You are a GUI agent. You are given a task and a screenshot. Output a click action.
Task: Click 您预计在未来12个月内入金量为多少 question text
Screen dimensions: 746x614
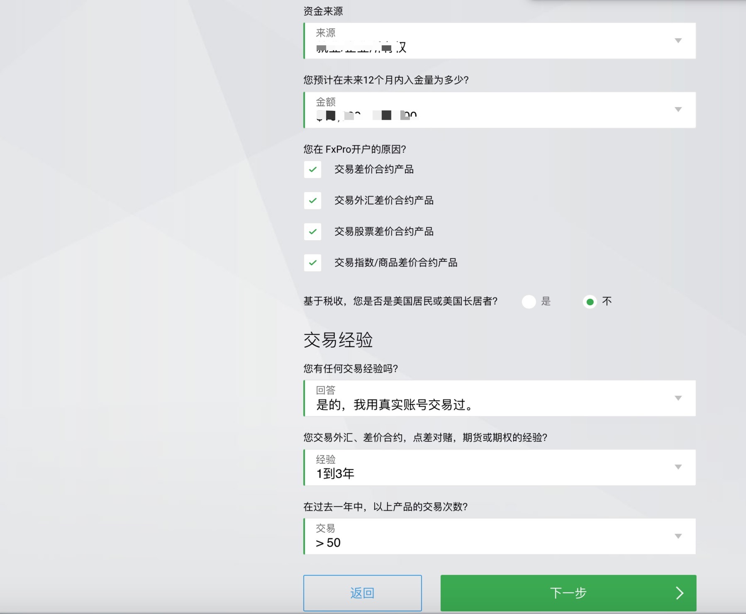386,80
